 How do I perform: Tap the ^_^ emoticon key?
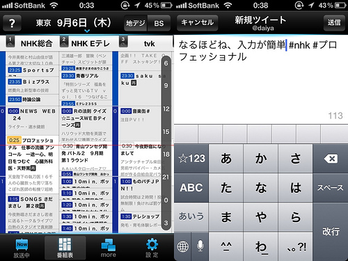226,246
